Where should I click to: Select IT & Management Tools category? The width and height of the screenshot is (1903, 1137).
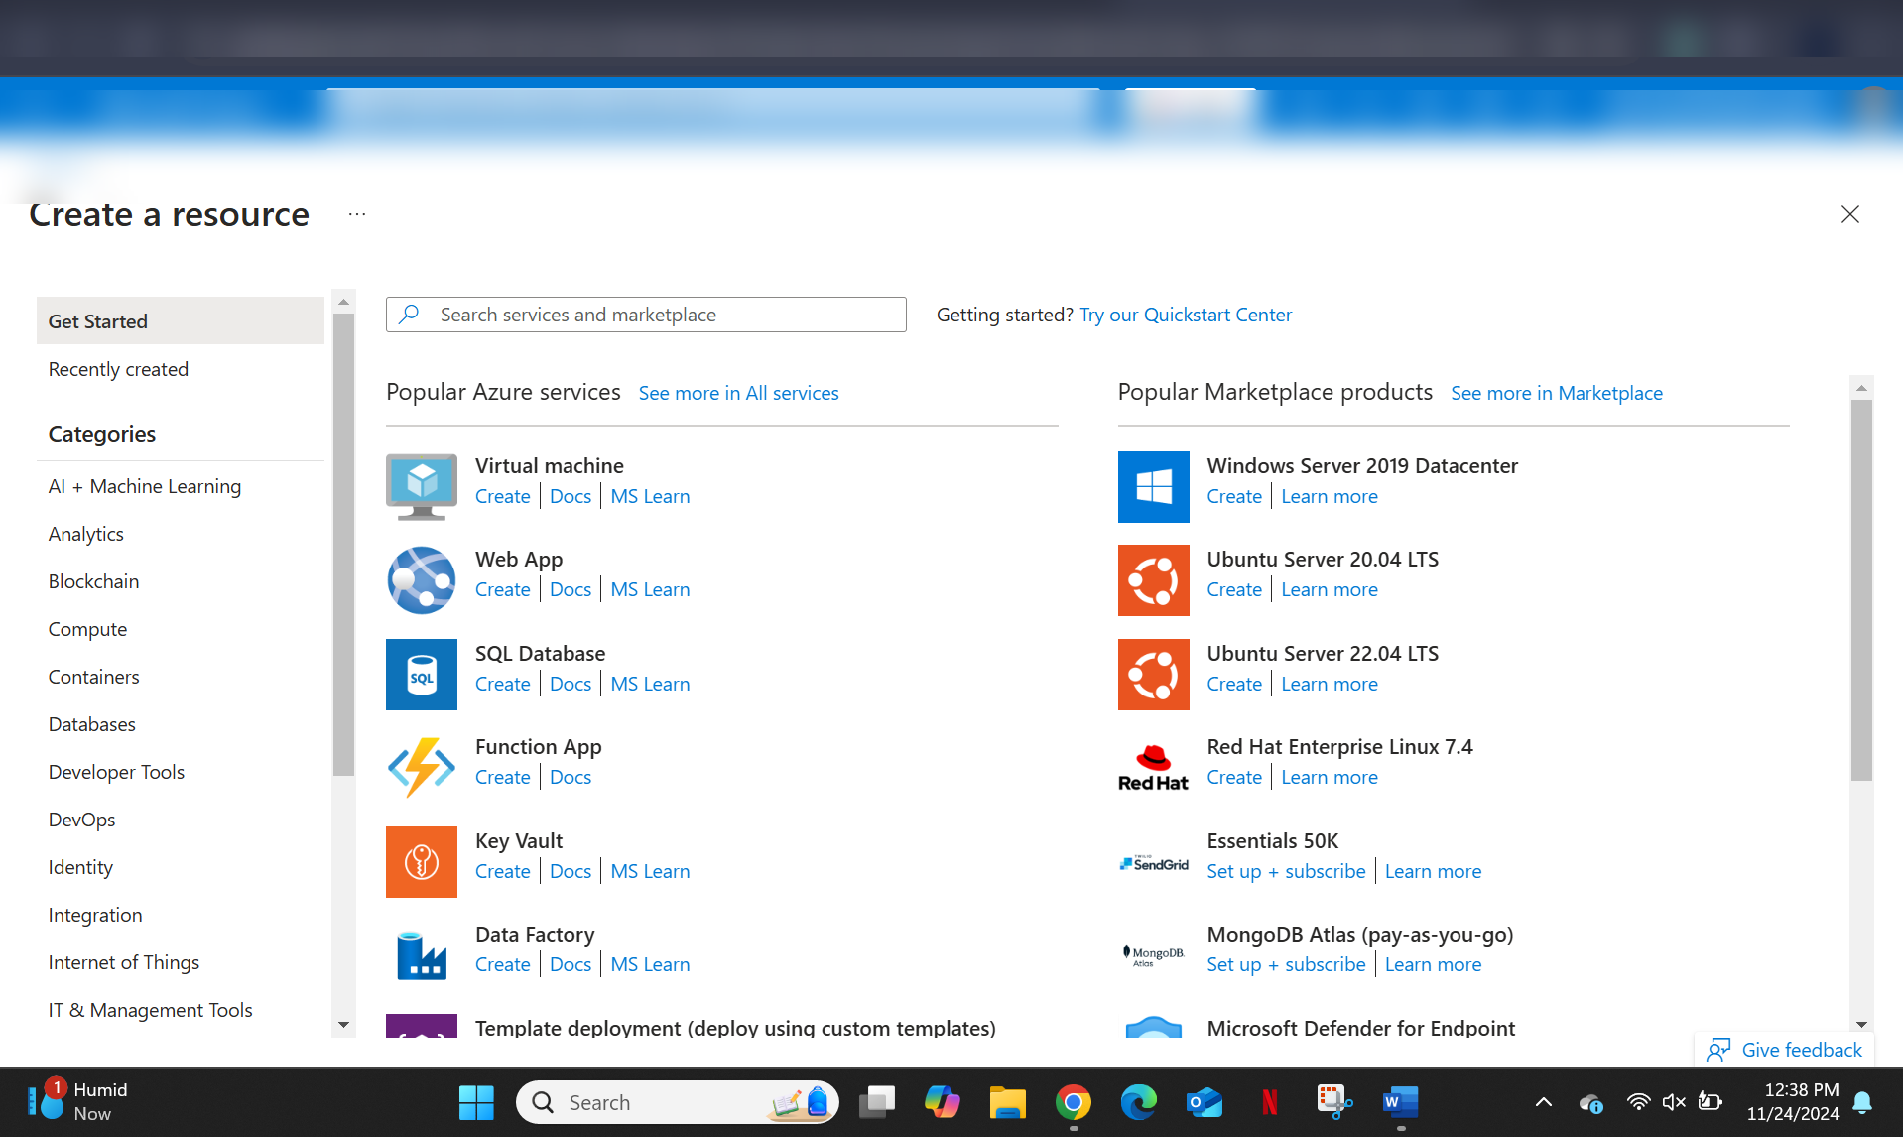pyautogui.click(x=151, y=1010)
